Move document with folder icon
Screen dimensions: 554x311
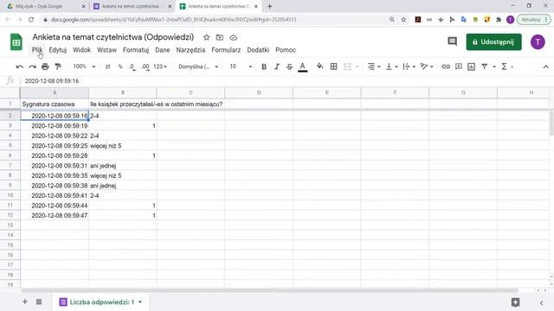220,37
